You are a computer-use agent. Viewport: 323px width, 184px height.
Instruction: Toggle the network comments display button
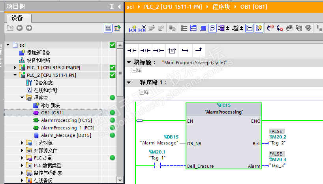point(249,28)
